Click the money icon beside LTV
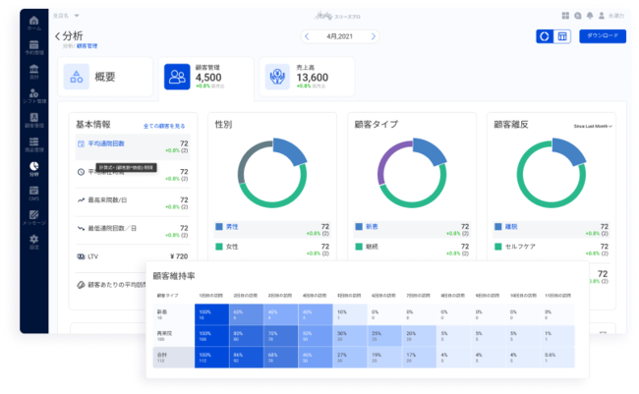639x394 pixels. [x=81, y=256]
